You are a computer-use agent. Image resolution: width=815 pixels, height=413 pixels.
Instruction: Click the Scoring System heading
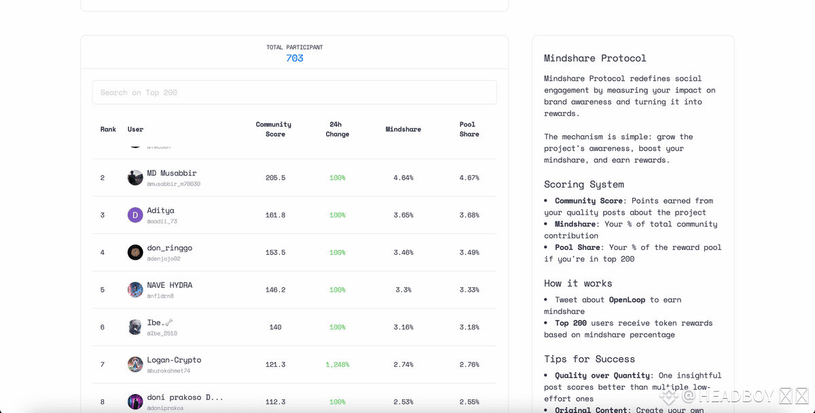click(584, 185)
